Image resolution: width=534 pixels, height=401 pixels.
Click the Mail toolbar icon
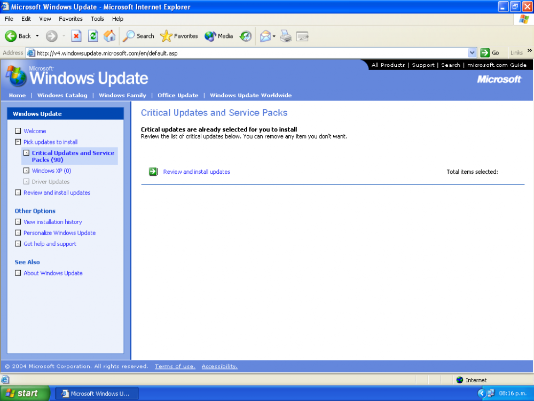coord(265,36)
